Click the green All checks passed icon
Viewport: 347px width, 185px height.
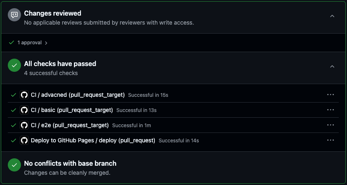click(14, 65)
